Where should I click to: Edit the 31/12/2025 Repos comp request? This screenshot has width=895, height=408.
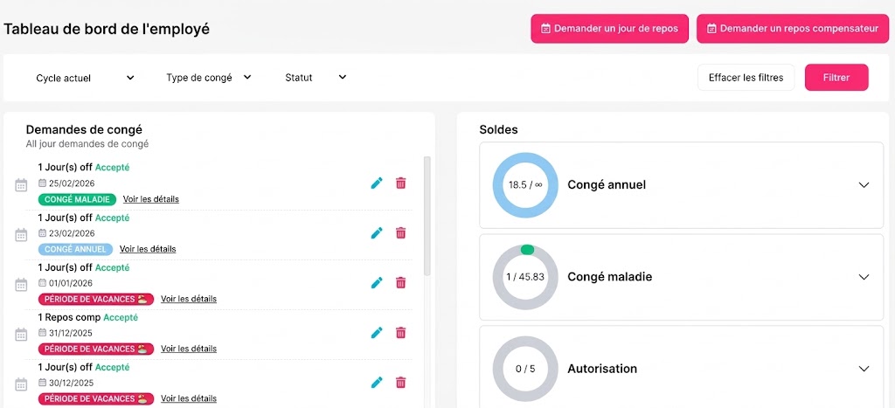click(x=377, y=332)
